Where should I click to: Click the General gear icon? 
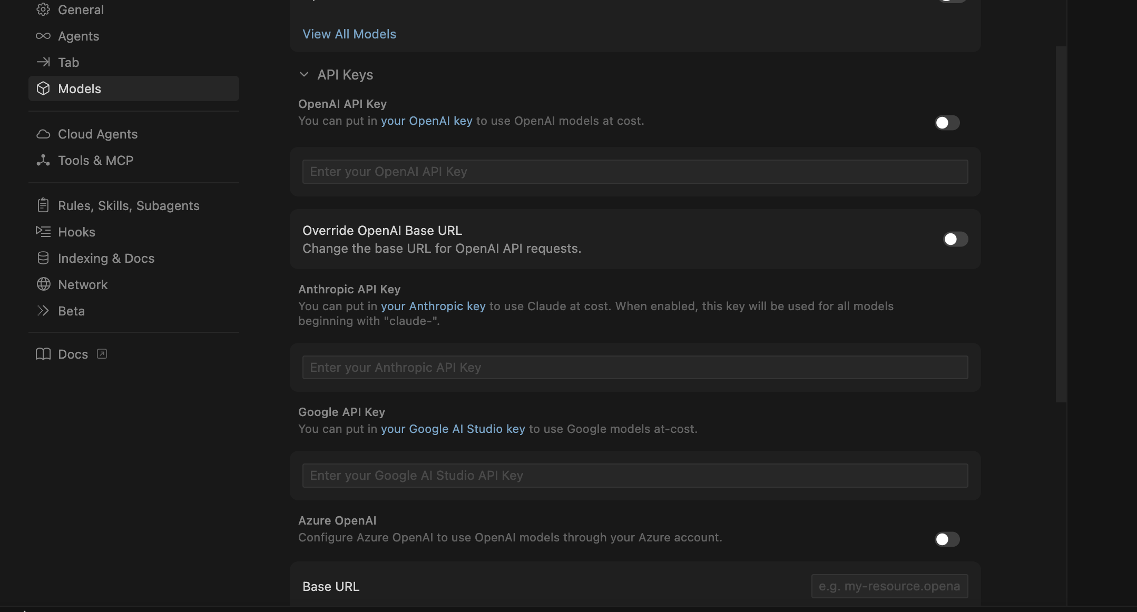pos(43,9)
